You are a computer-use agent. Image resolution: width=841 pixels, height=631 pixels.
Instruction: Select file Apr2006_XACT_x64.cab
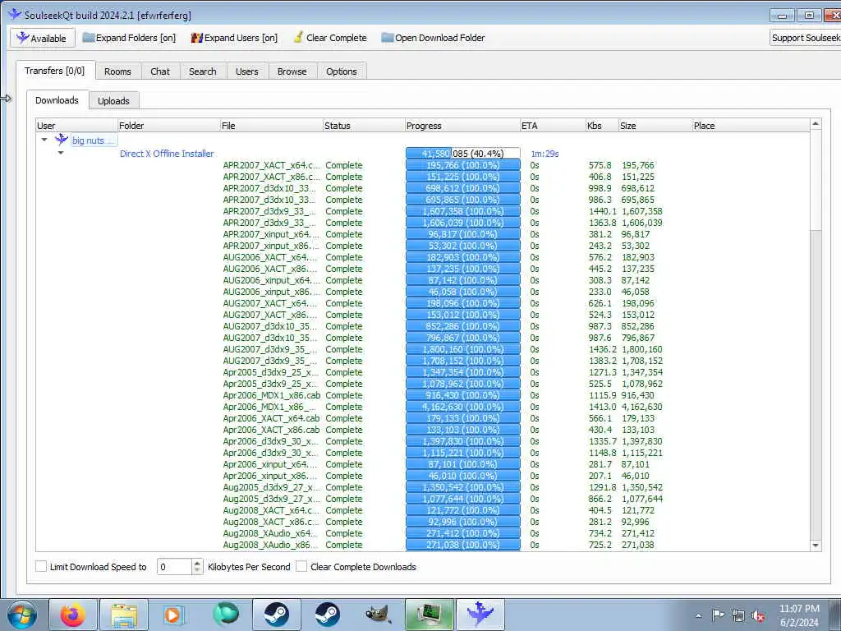[x=271, y=418]
